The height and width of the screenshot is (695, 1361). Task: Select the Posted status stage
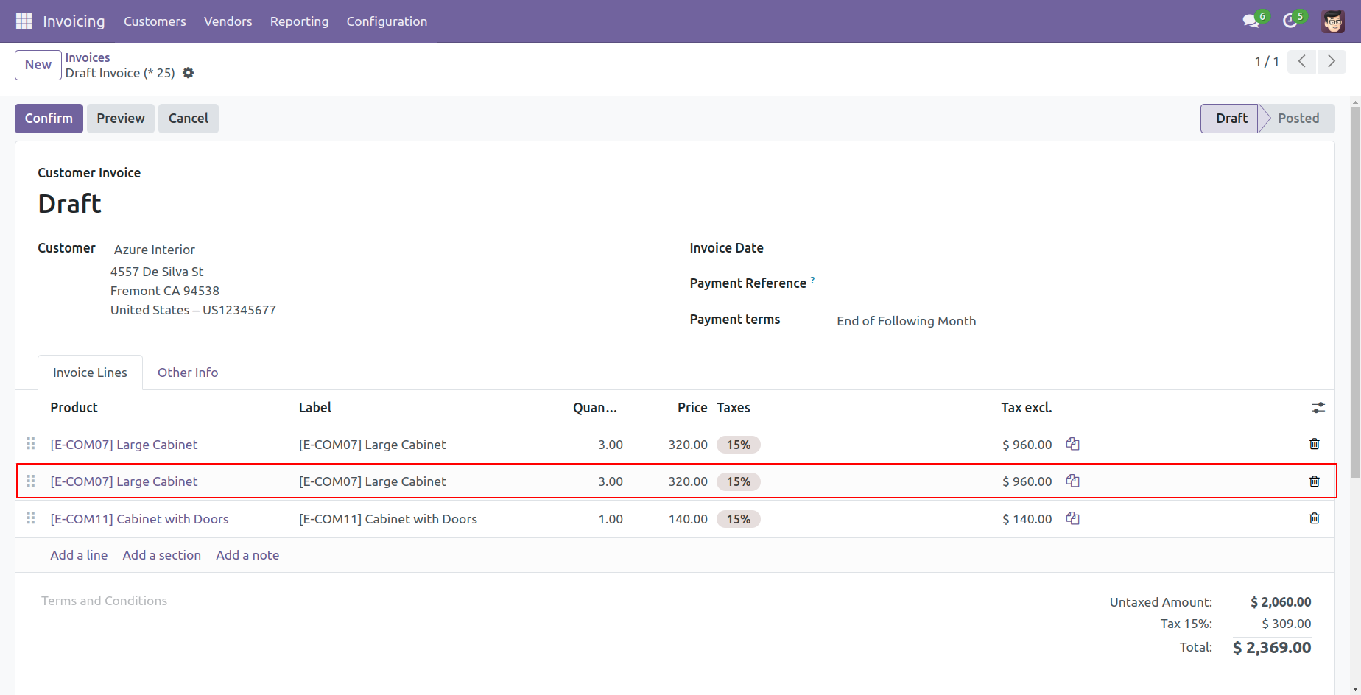pyautogui.click(x=1298, y=119)
